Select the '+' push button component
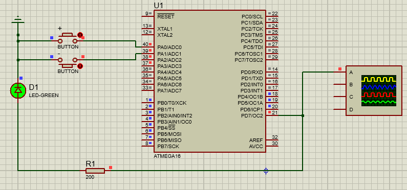The height and width of the screenshot is (190, 407). [x=68, y=38]
